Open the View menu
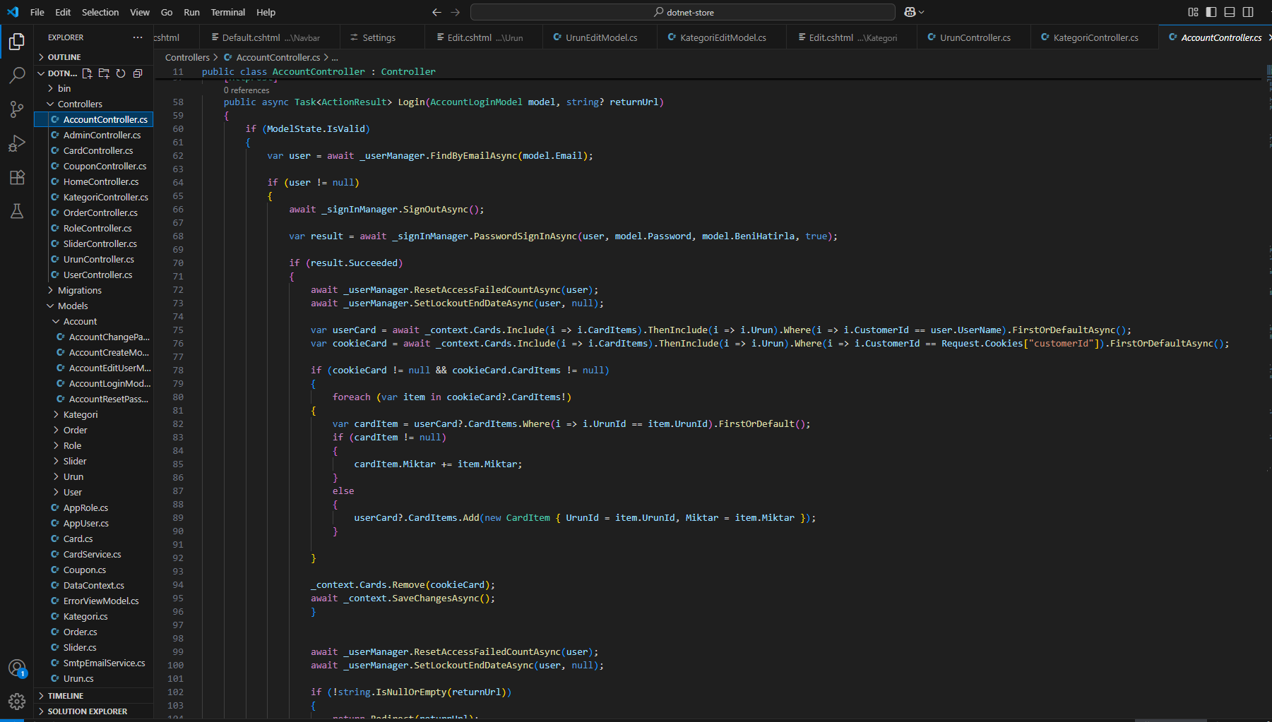 point(140,12)
